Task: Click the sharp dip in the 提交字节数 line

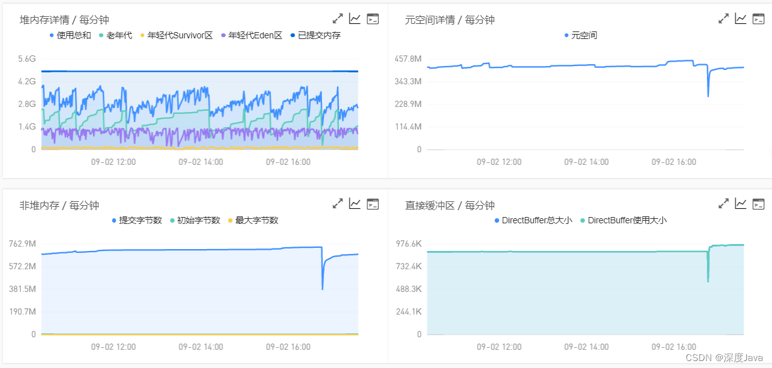Action: click(x=323, y=287)
